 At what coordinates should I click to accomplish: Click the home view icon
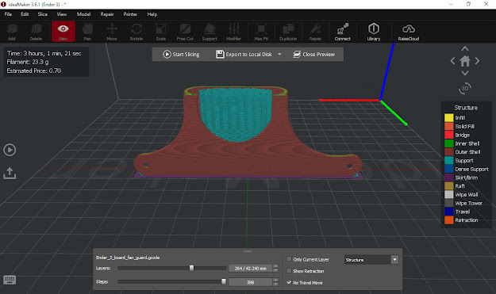(465, 61)
